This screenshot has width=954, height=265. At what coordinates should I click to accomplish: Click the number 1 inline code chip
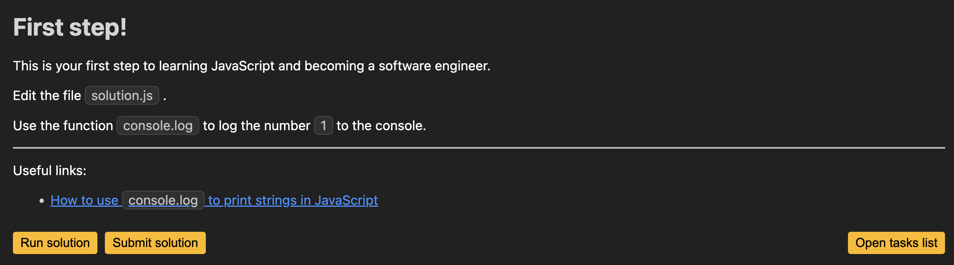(x=323, y=125)
